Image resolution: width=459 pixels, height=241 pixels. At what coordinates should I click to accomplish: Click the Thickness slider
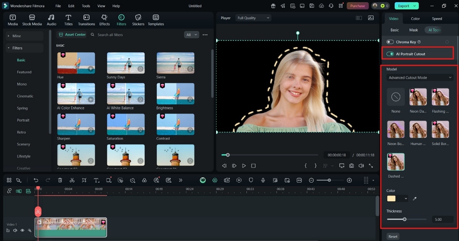(406, 219)
